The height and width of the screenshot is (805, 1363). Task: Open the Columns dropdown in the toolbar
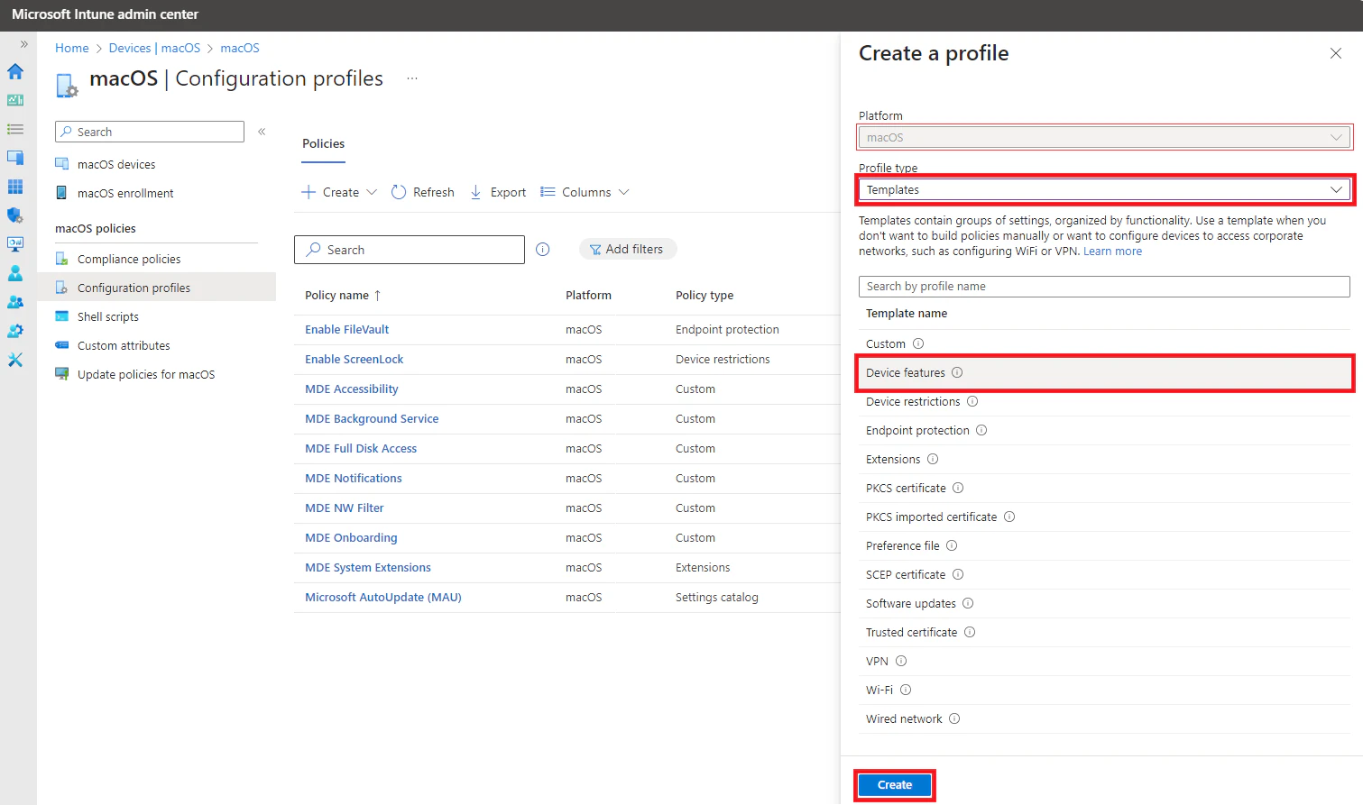pos(585,192)
